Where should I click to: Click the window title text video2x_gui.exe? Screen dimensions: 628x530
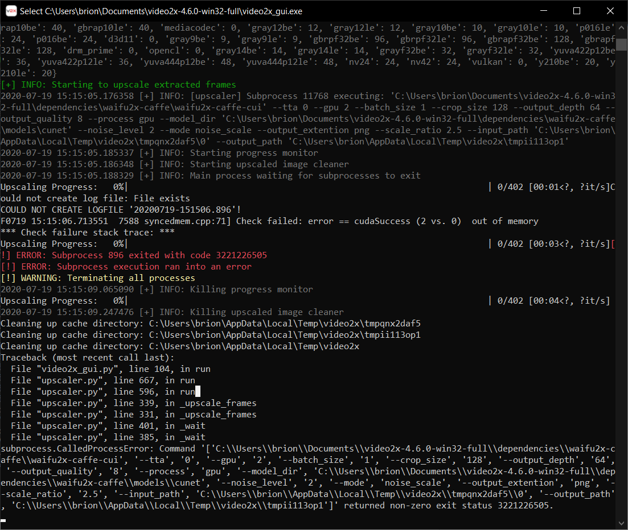pyautogui.click(x=161, y=11)
